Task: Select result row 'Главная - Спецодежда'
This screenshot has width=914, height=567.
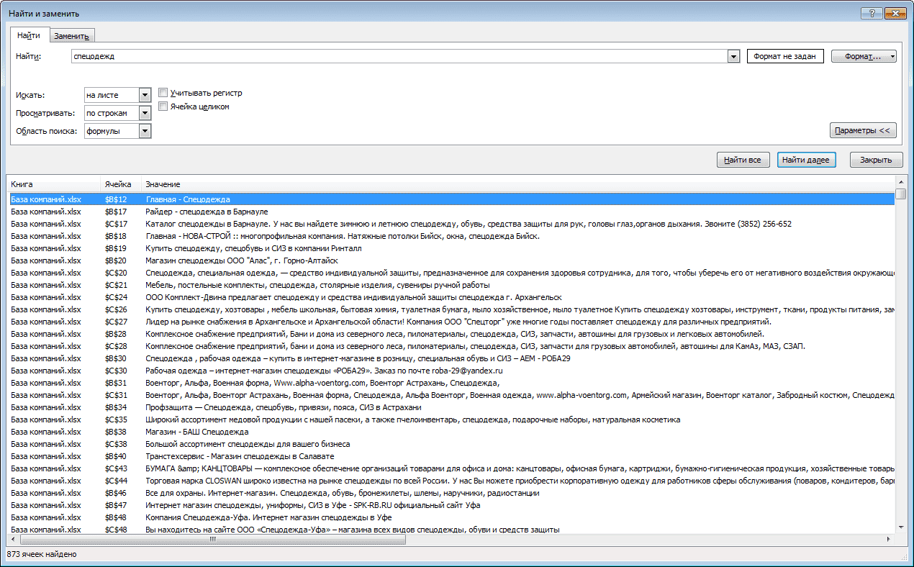Action: pos(451,199)
